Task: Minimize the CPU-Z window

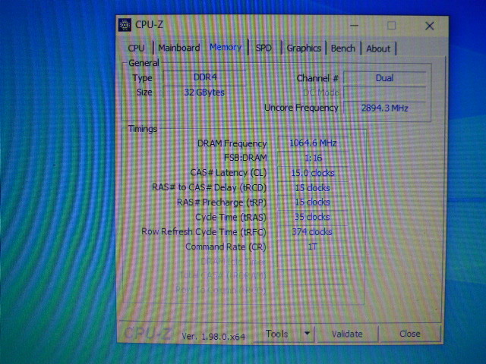Action: click(355, 25)
